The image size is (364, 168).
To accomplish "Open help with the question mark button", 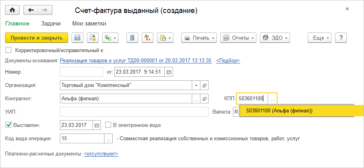I will [341, 38].
